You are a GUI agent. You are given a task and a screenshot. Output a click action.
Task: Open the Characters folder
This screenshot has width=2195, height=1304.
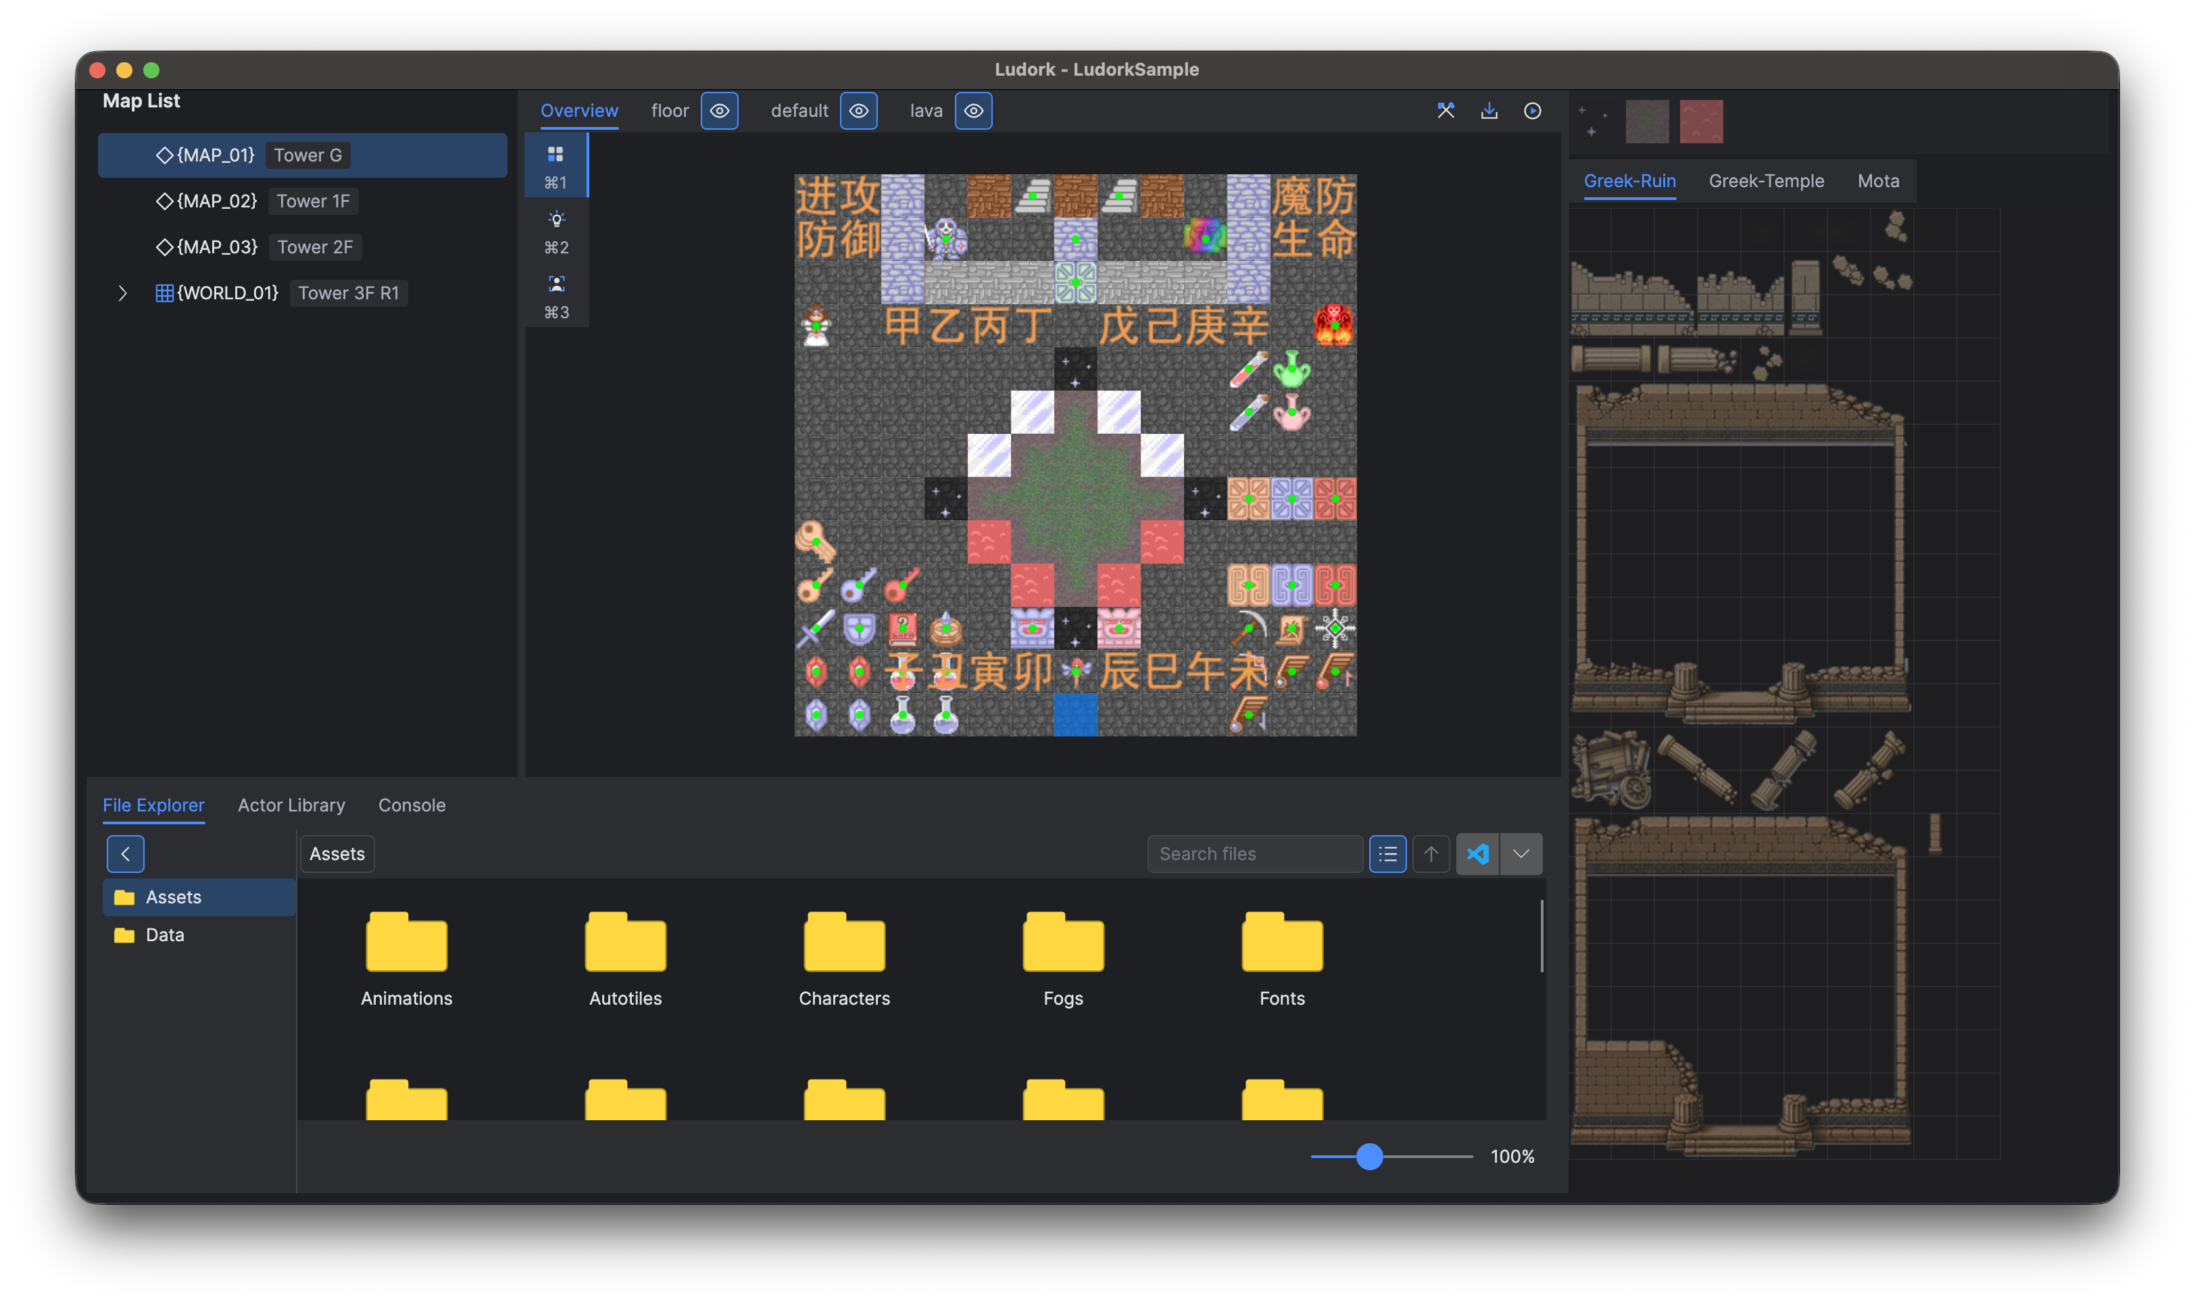843,959
